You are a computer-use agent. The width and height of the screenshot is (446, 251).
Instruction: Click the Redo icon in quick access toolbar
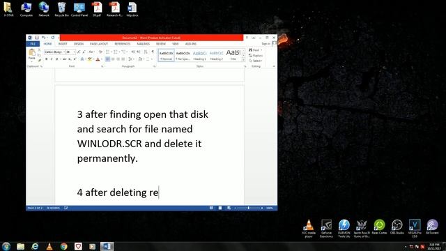pos(53,38)
